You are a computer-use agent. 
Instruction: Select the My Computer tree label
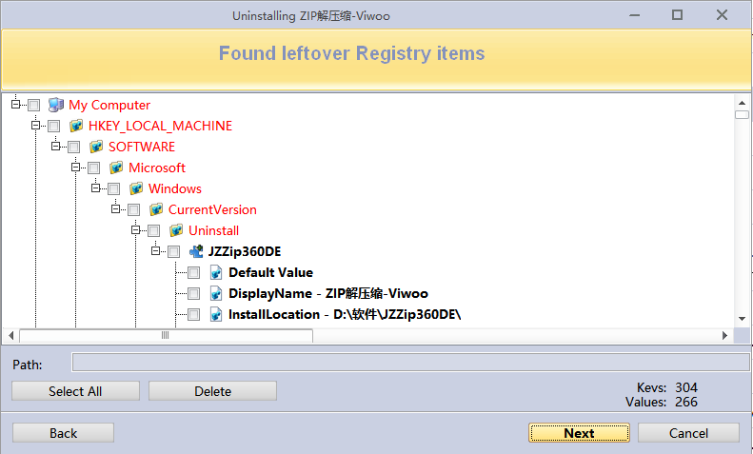tap(109, 105)
